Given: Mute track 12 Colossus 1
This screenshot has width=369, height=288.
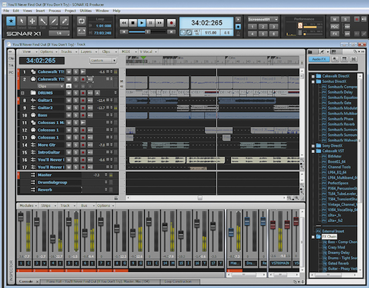Looking at the screenshot, I should click(68, 130).
